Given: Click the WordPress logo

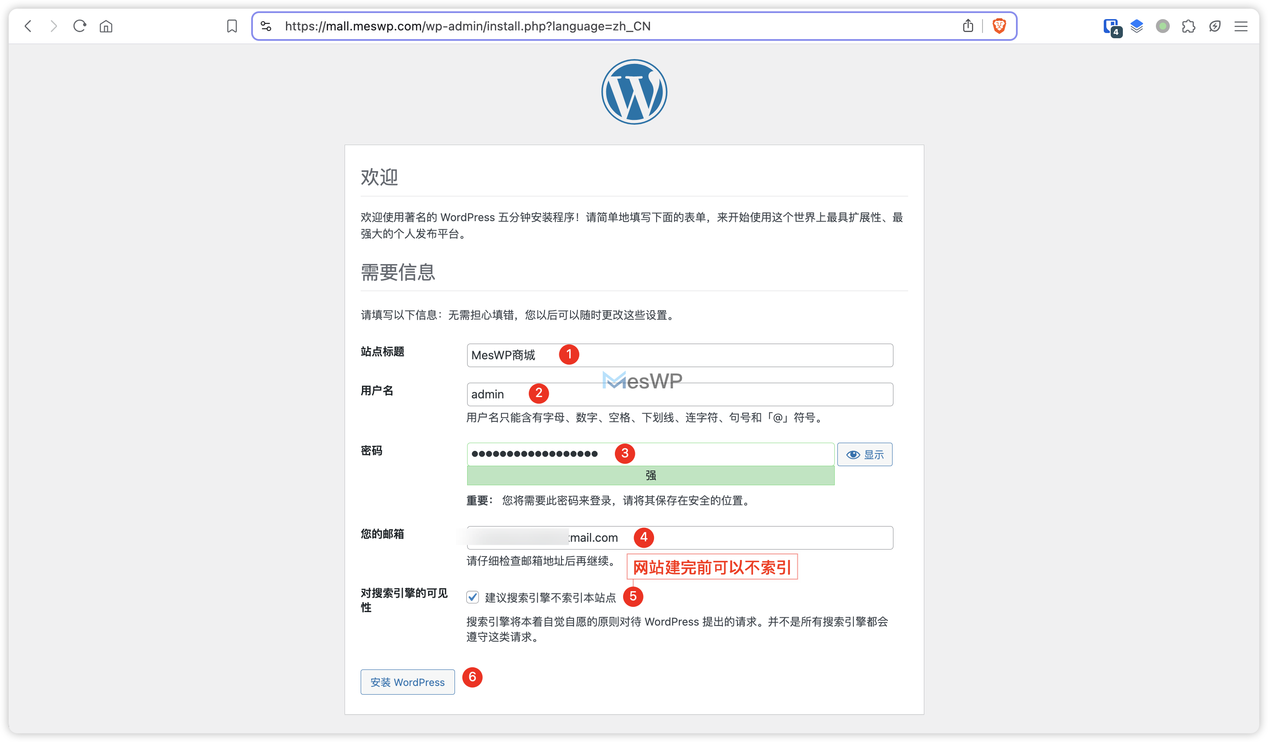Looking at the screenshot, I should [634, 92].
